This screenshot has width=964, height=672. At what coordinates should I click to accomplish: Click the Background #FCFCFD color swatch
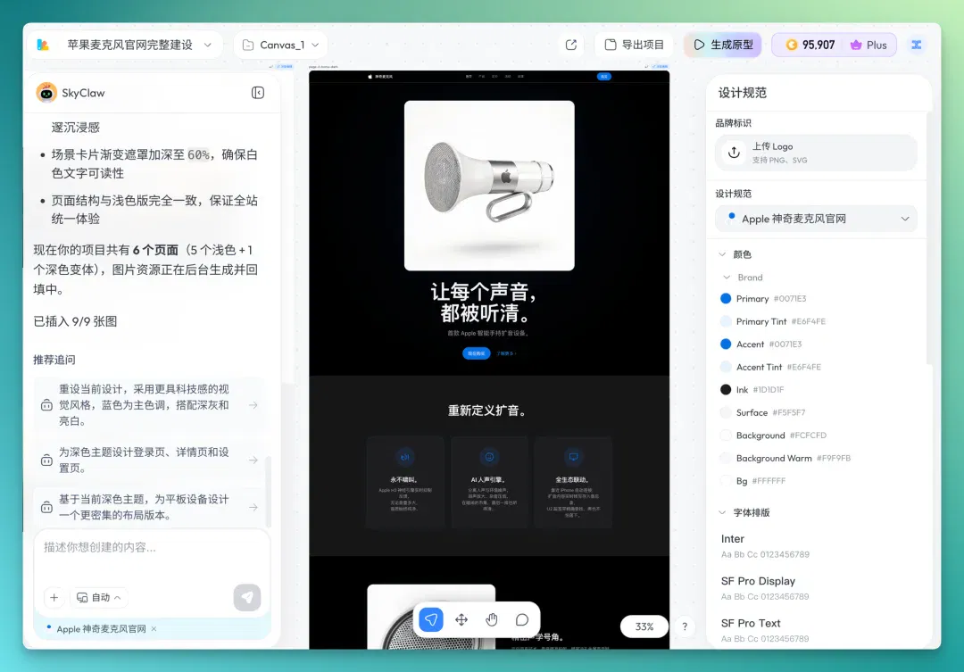(x=726, y=436)
